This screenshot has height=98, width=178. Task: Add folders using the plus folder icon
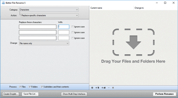click(x=103, y=88)
